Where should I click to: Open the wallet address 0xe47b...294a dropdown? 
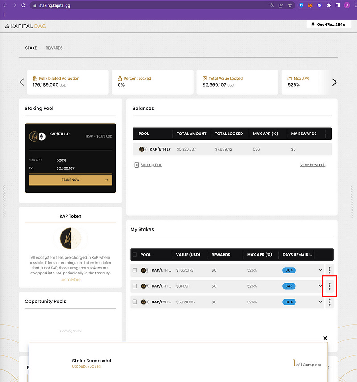pos(329,25)
